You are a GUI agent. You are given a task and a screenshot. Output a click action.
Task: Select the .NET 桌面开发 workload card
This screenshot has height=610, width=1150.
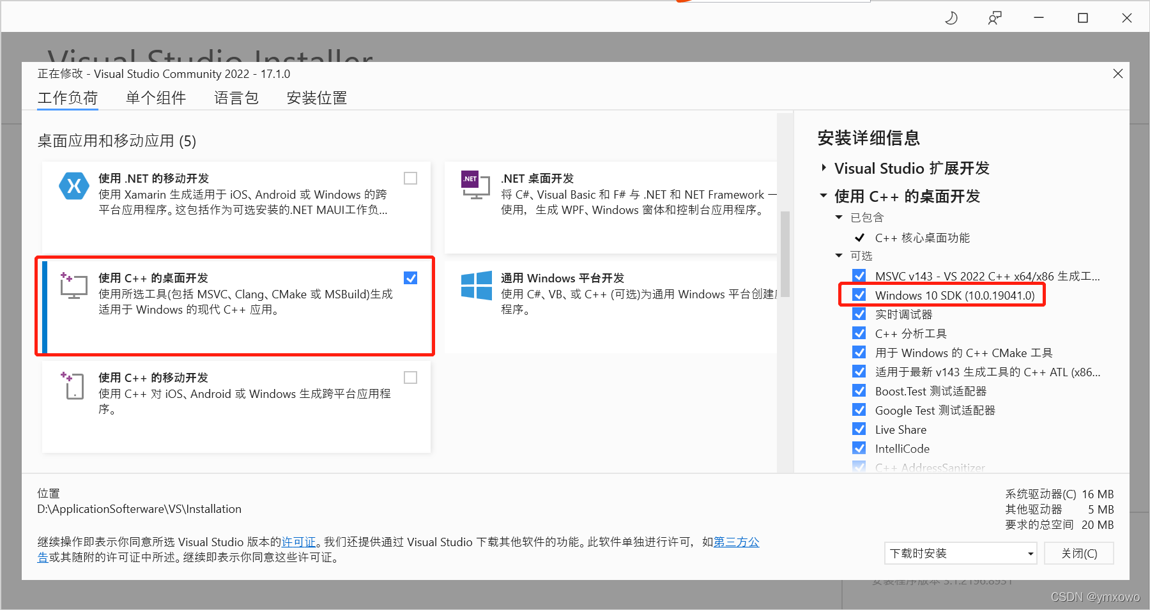pos(611,207)
